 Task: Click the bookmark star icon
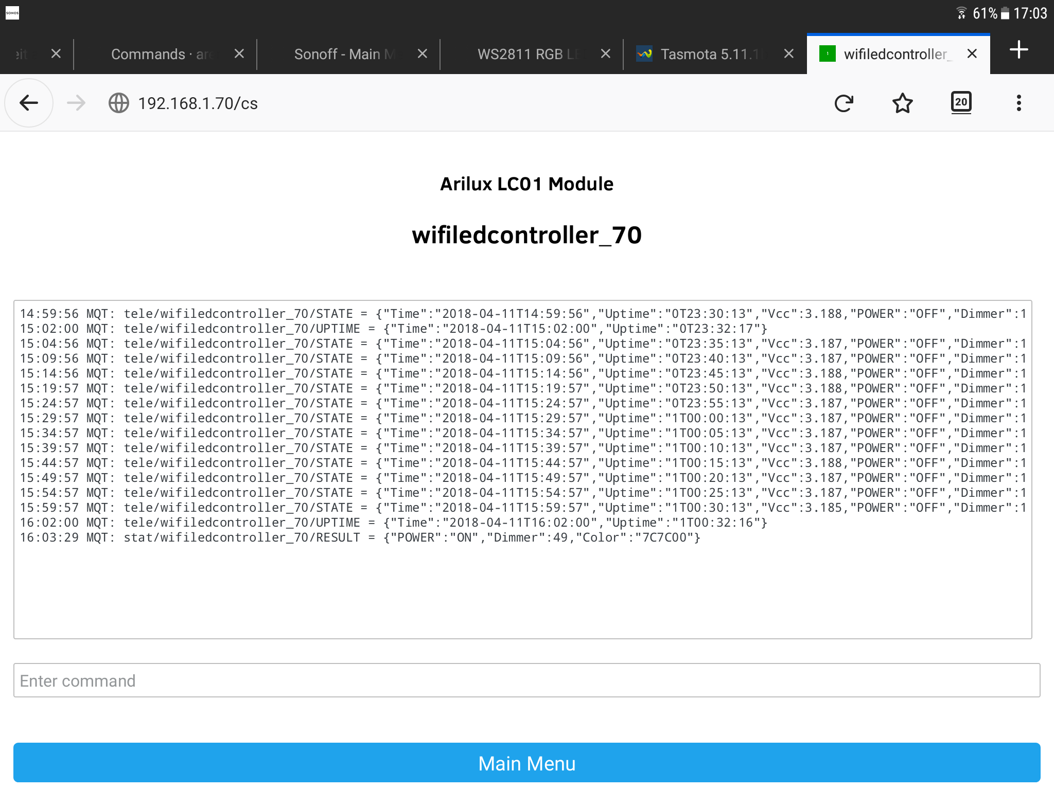tap(903, 102)
